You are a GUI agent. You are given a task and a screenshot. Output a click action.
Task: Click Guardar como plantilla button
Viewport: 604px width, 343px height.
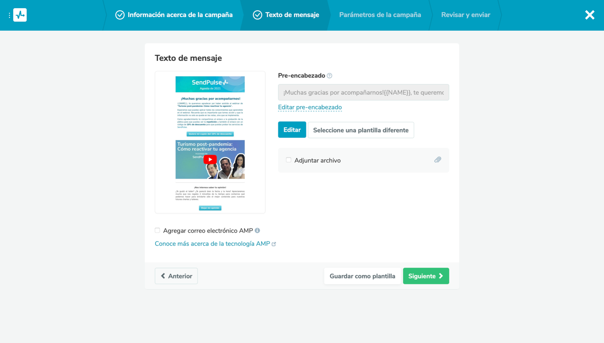(362, 276)
